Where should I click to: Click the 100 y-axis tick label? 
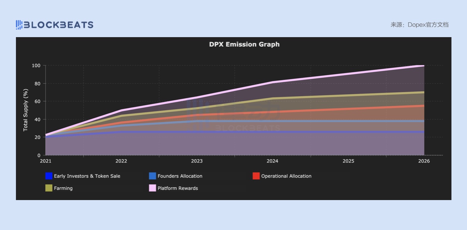point(36,66)
